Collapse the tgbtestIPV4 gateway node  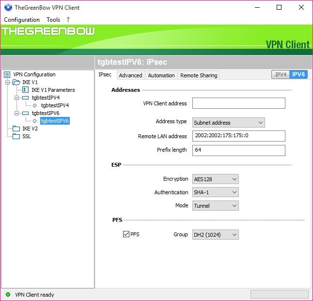[17, 98]
